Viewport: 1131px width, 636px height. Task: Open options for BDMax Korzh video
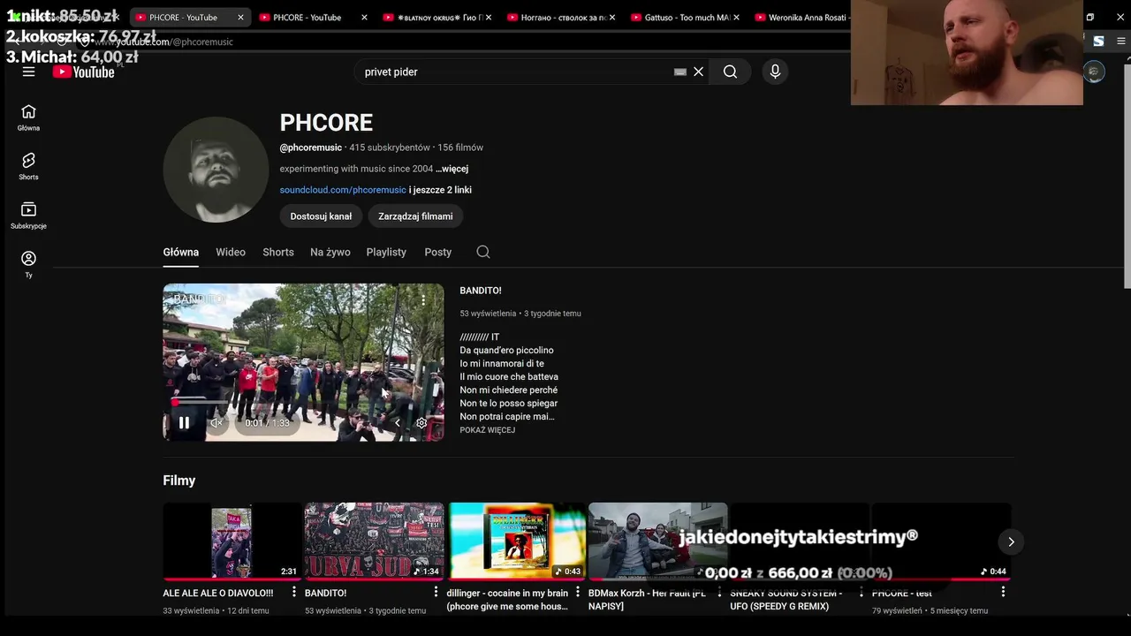(x=719, y=592)
